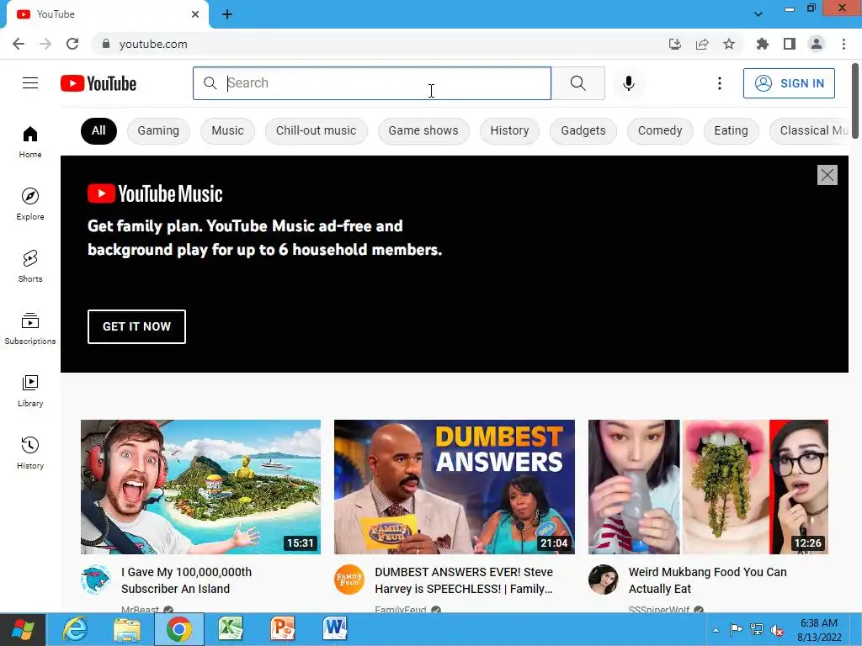862x646 pixels.
Task: Open MrBeast channel avatar
Action: click(95, 580)
